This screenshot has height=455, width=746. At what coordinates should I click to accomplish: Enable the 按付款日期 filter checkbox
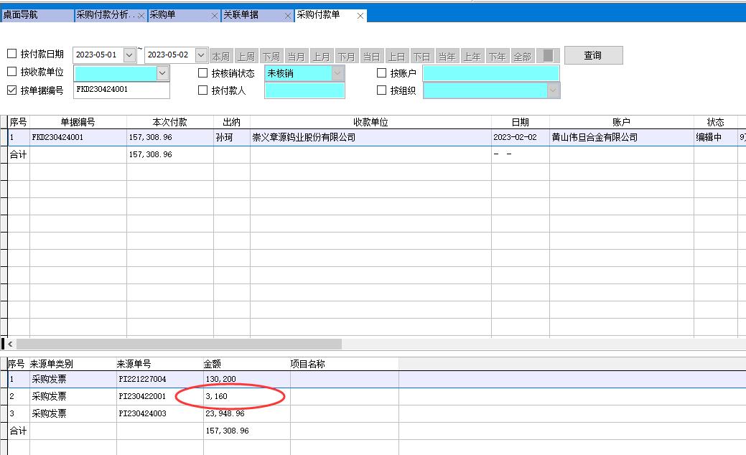(11, 54)
